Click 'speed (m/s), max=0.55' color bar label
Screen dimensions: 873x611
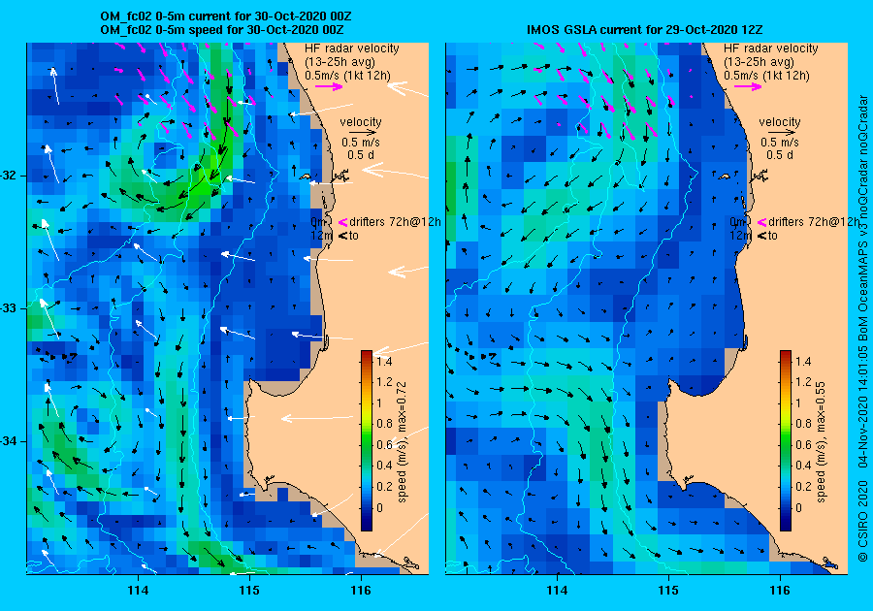coord(821,442)
